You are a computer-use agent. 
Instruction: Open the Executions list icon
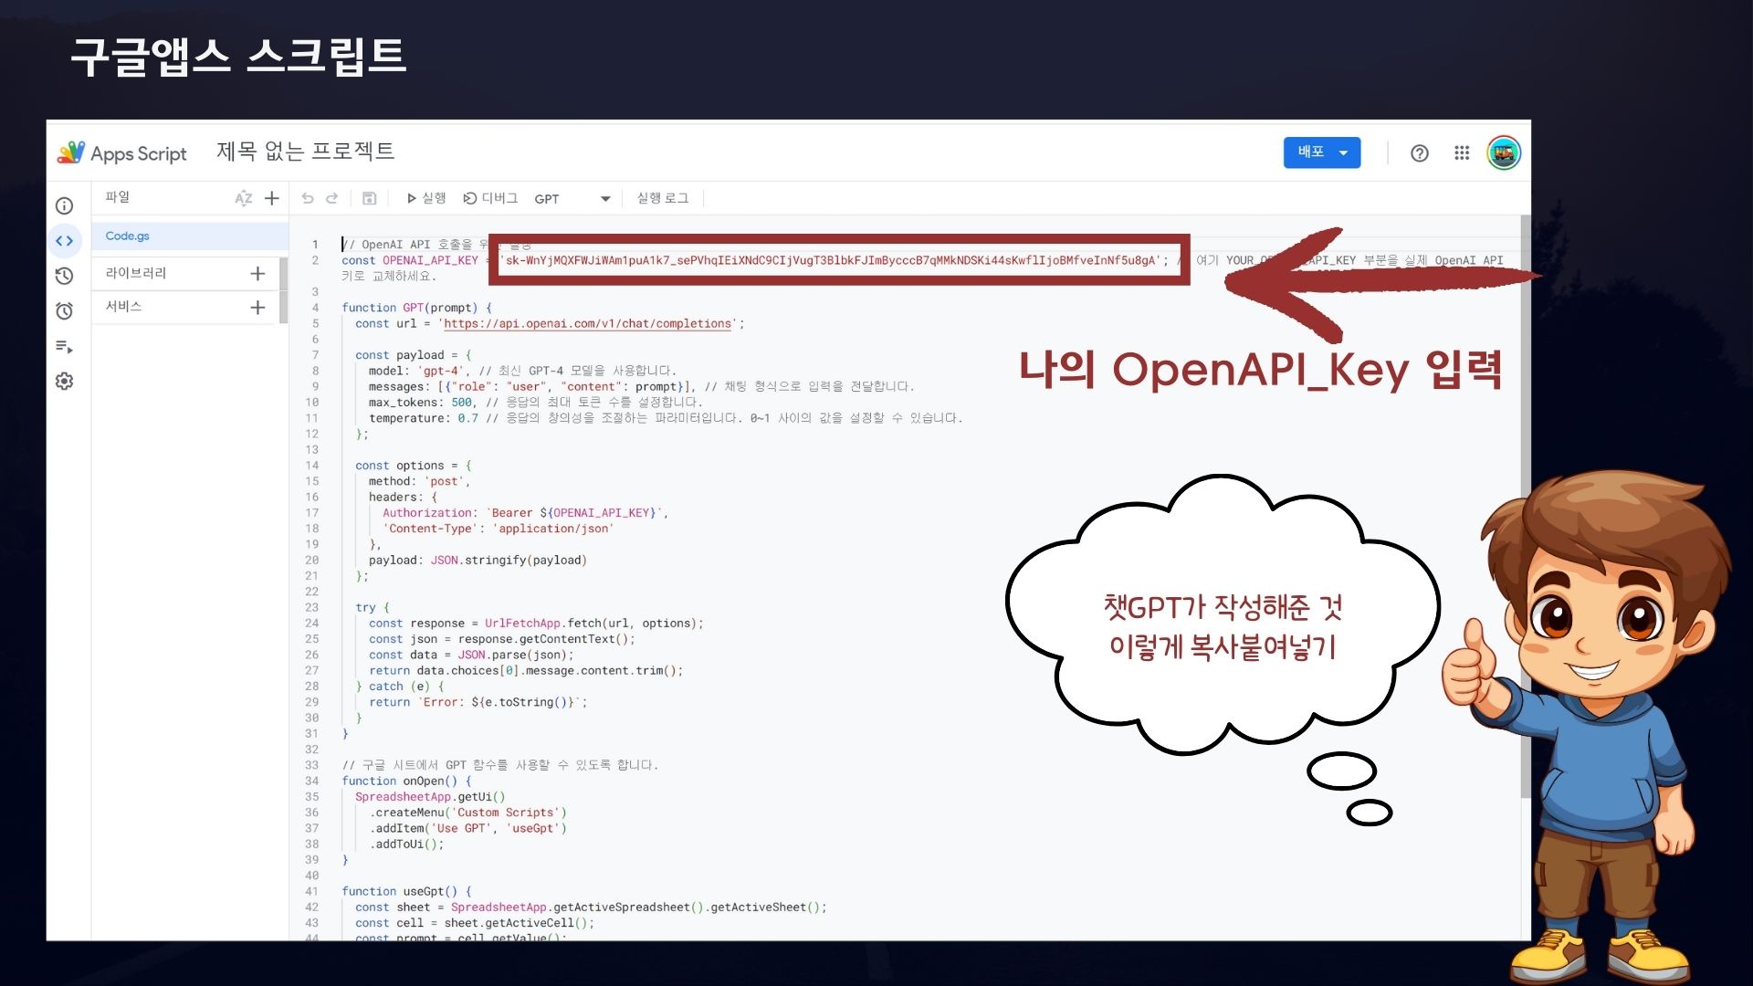point(64,346)
